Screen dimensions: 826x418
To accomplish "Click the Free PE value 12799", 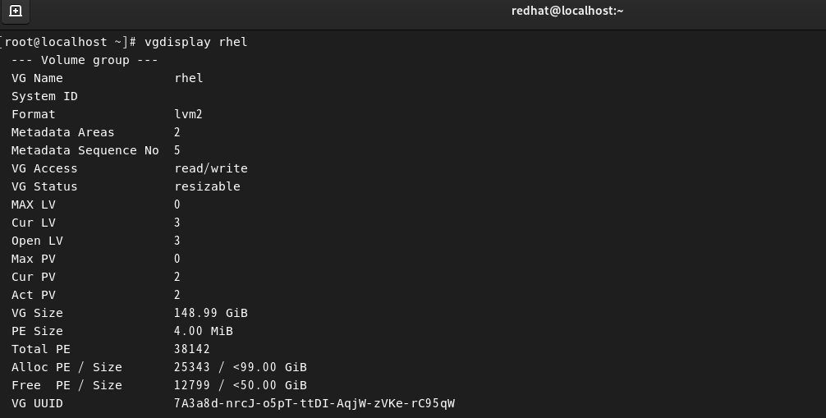I will pyautogui.click(x=192, y=385).
